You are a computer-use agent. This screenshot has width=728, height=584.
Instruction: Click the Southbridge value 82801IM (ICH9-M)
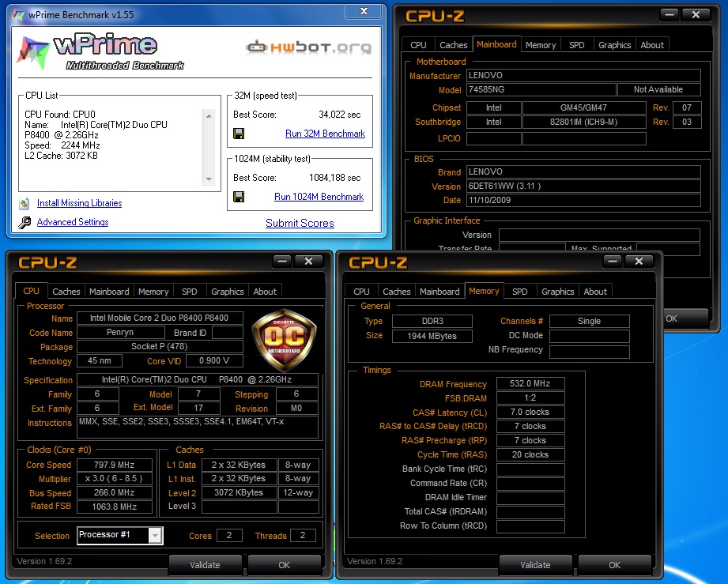[584, 122]
